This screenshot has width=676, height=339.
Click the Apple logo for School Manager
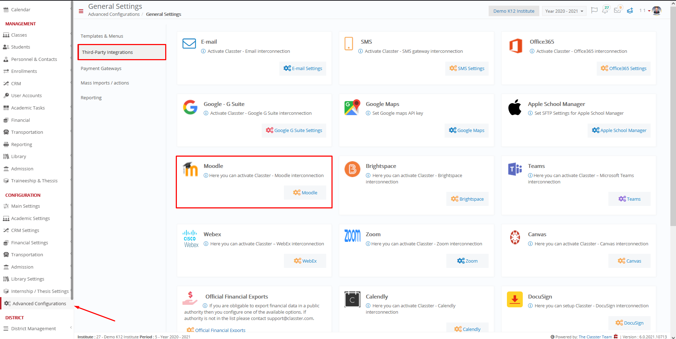point(515,107)
